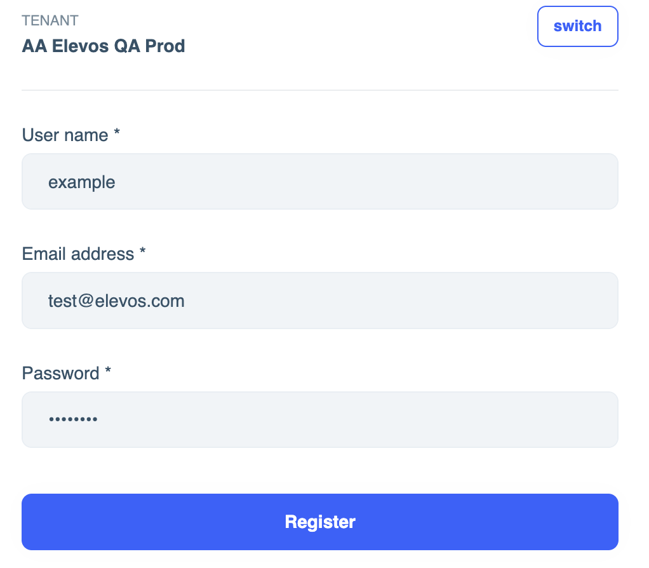Click the asterisk beside User name
This screenshot has width=649, height=568.
(117, 134)
